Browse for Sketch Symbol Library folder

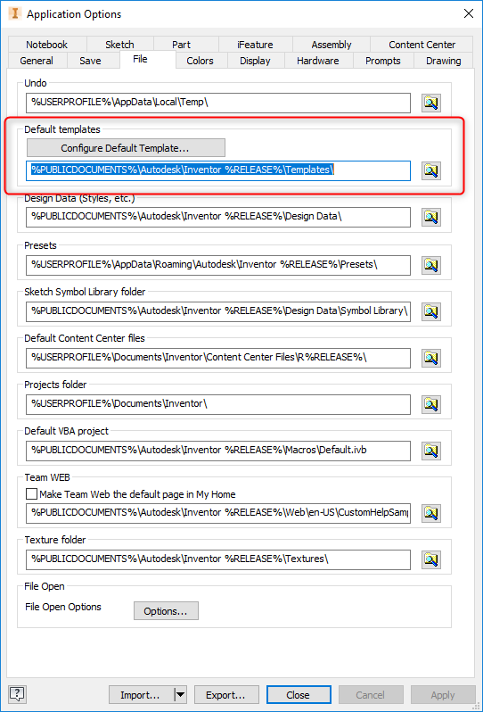(430, 311)
